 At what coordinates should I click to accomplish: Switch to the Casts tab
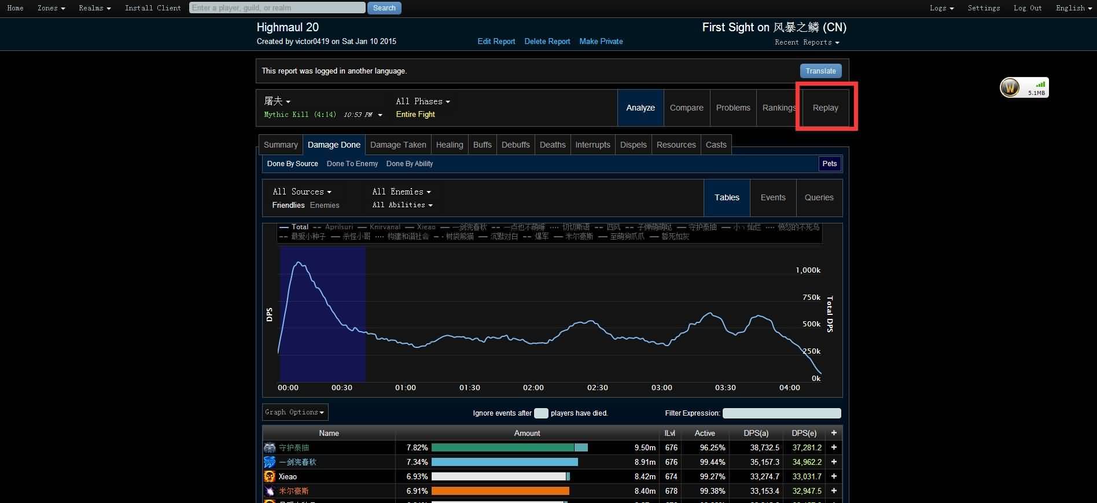716,145
